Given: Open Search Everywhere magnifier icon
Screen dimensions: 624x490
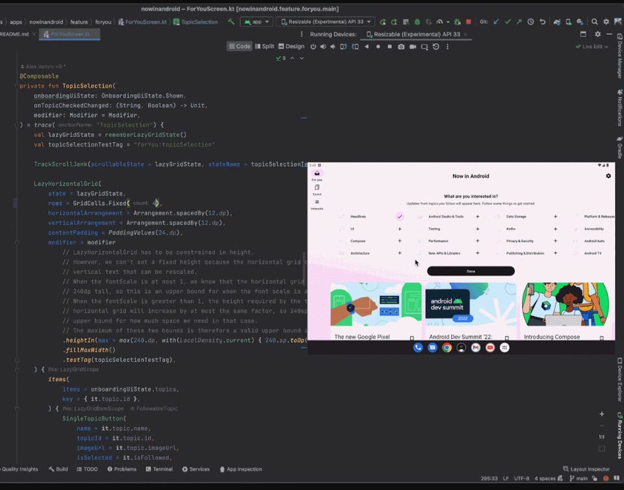Looking at the screenshot, I should 594,22.
